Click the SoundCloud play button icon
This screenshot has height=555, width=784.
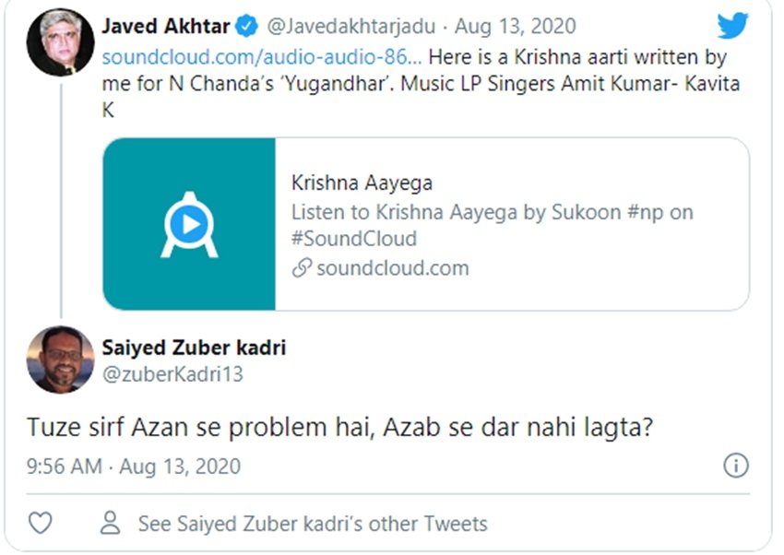click(189, 222)
